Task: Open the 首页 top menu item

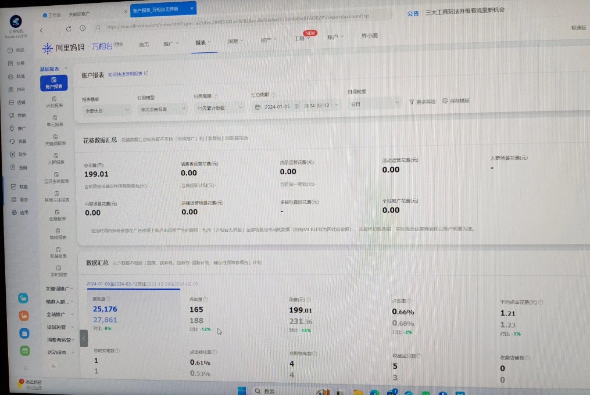Action: [x=144, y=45]
